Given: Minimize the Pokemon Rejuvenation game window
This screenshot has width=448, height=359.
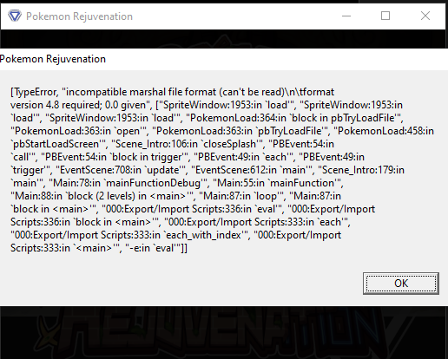Looking at the screenshot, I should click(x=346, y=16).
